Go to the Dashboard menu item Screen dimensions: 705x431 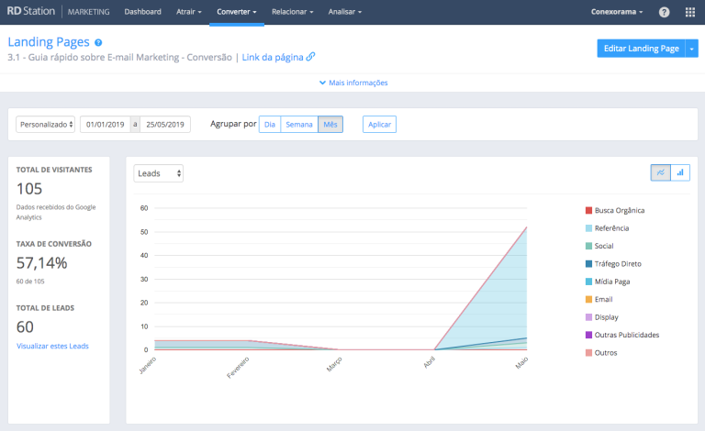pos(142,12)
